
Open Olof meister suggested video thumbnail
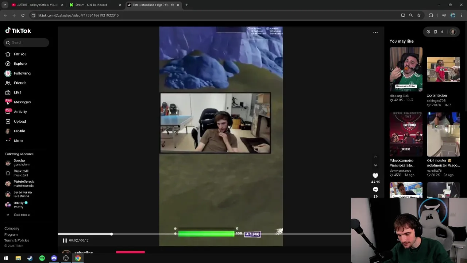443,134
